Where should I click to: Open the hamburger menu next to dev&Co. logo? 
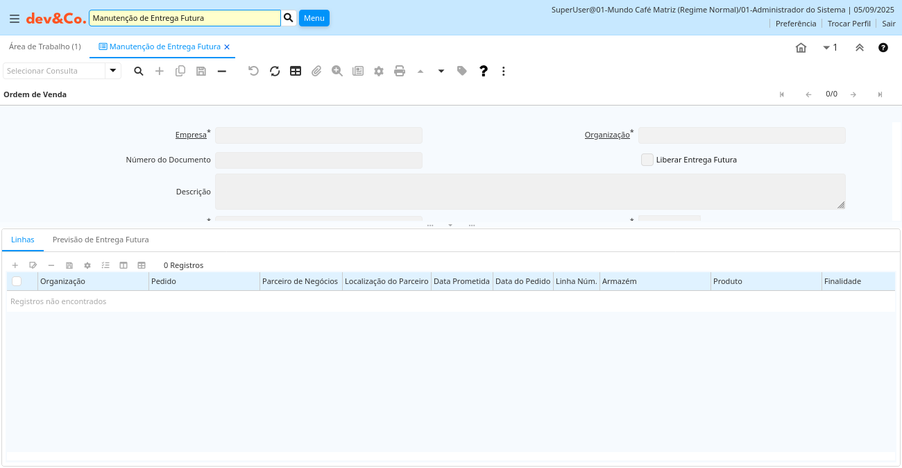(15, 19)
